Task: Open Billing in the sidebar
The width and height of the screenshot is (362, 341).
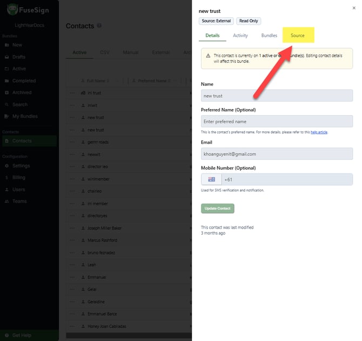Action: [19, 177]
